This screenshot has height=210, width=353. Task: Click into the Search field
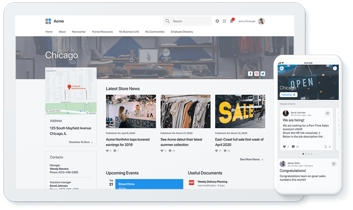pyautogui.click(x=187, y=21)
